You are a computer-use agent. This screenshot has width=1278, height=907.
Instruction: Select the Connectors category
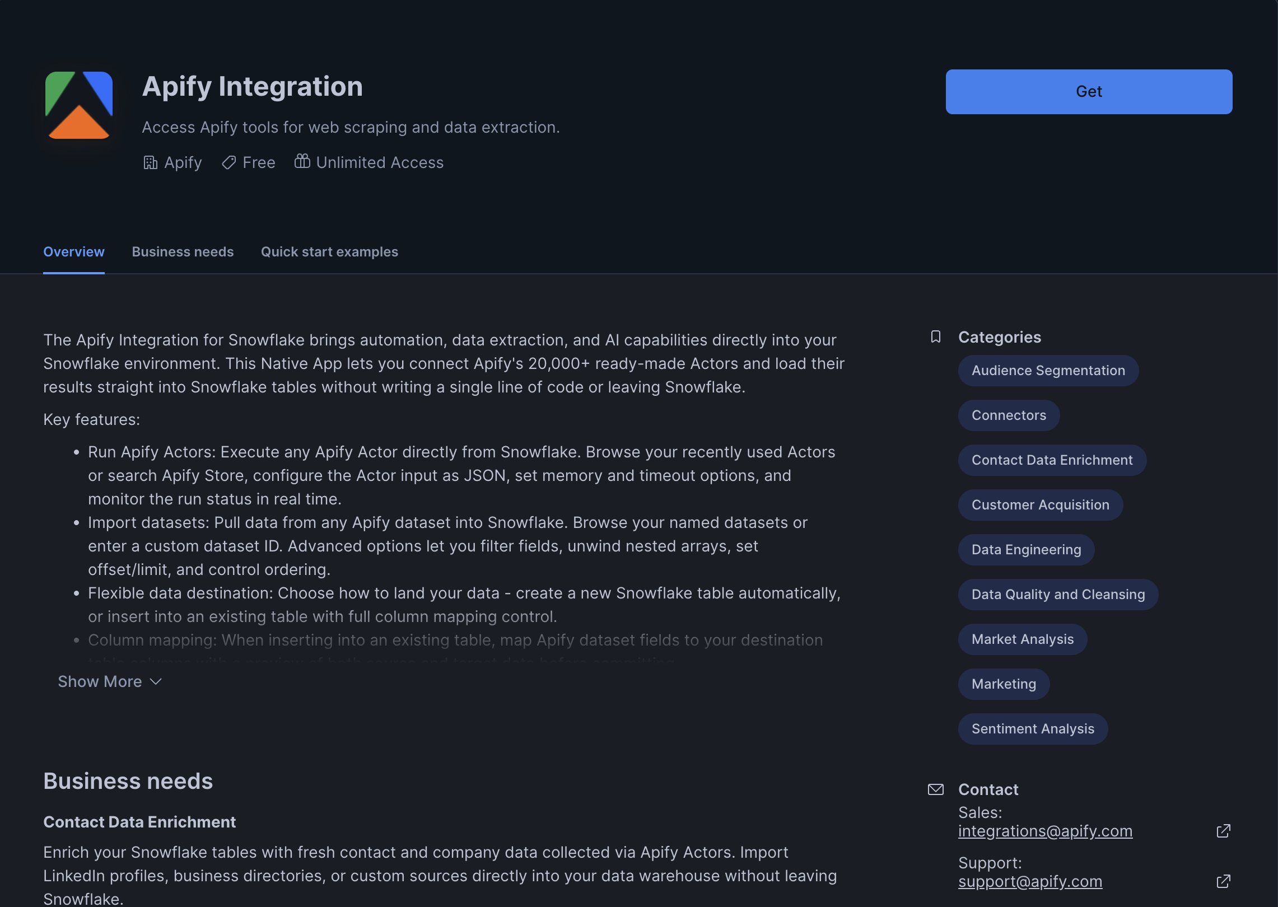click(x=1008, y=415)
